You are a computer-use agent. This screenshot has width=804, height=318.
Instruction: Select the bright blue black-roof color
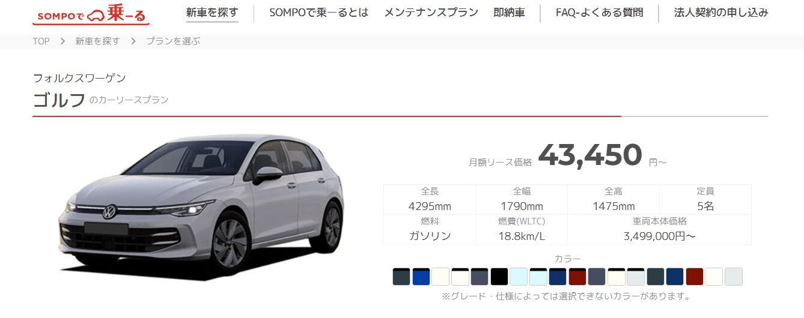coord(421,277)
